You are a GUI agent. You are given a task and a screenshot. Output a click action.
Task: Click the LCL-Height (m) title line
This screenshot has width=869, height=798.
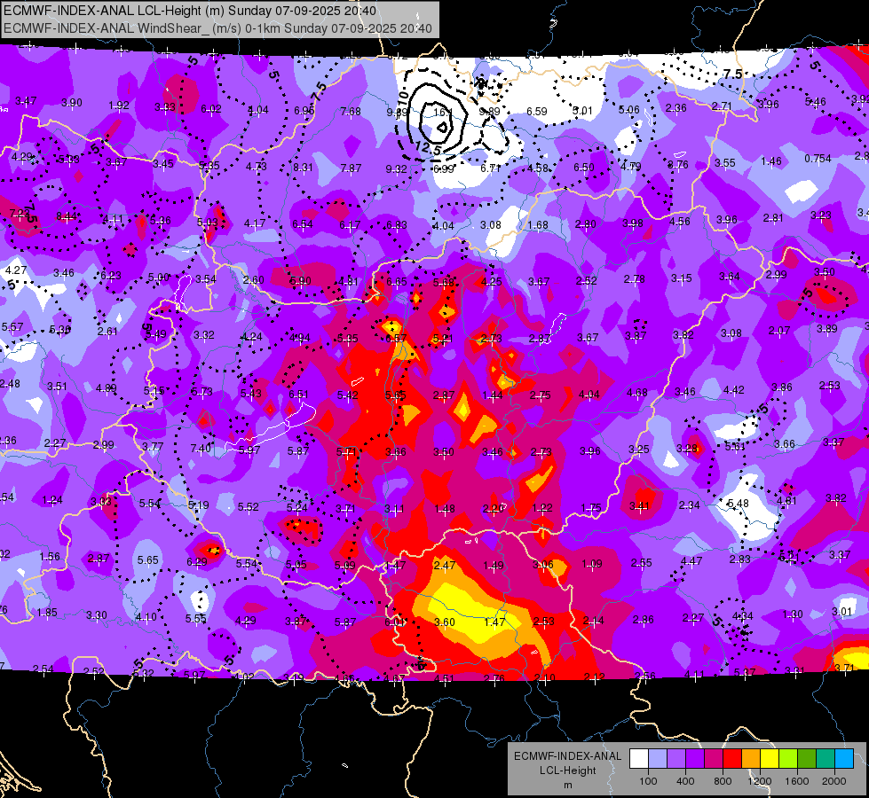click(190, 11)
